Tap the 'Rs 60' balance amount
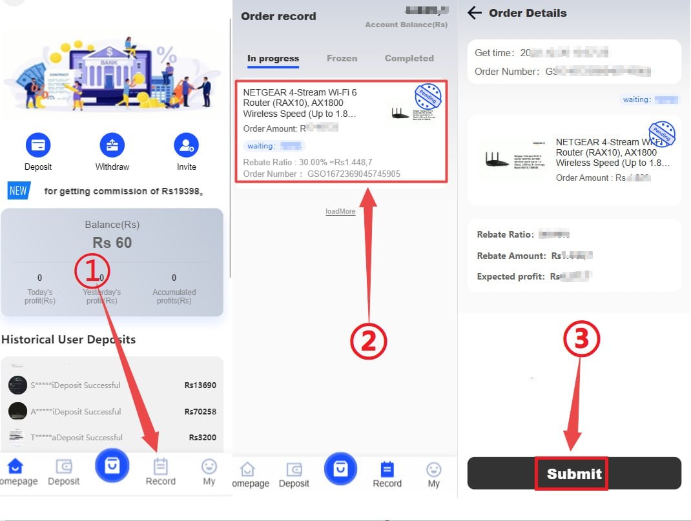The height and width of the screenshot is (521, 691). click(x=112, y=243)
